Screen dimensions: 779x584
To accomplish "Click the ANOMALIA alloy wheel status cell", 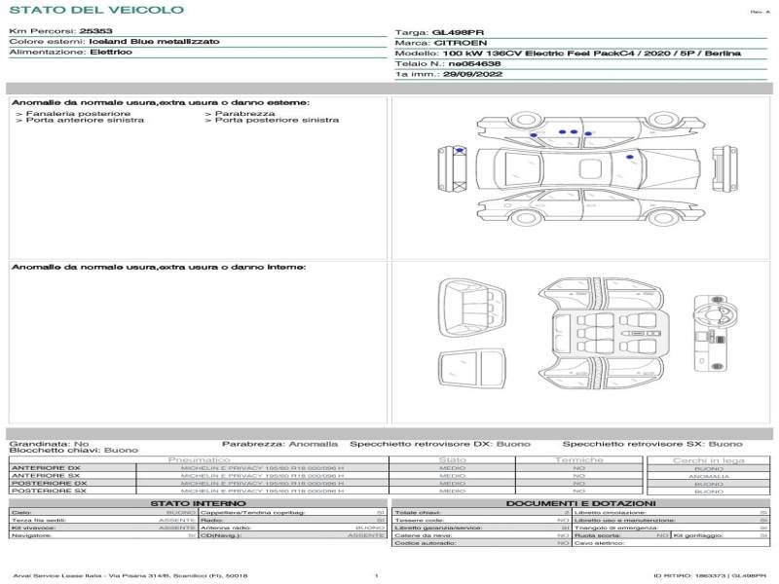I will coord(708,476).
